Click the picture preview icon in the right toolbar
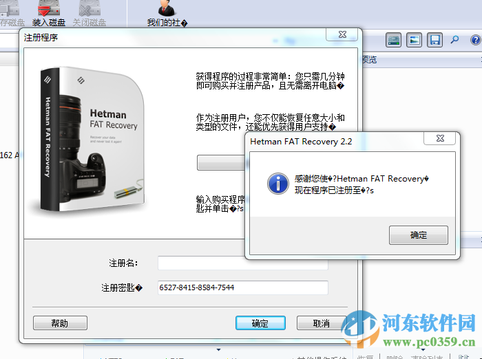This screenshot has width=482, height=359. pos(414,40)
